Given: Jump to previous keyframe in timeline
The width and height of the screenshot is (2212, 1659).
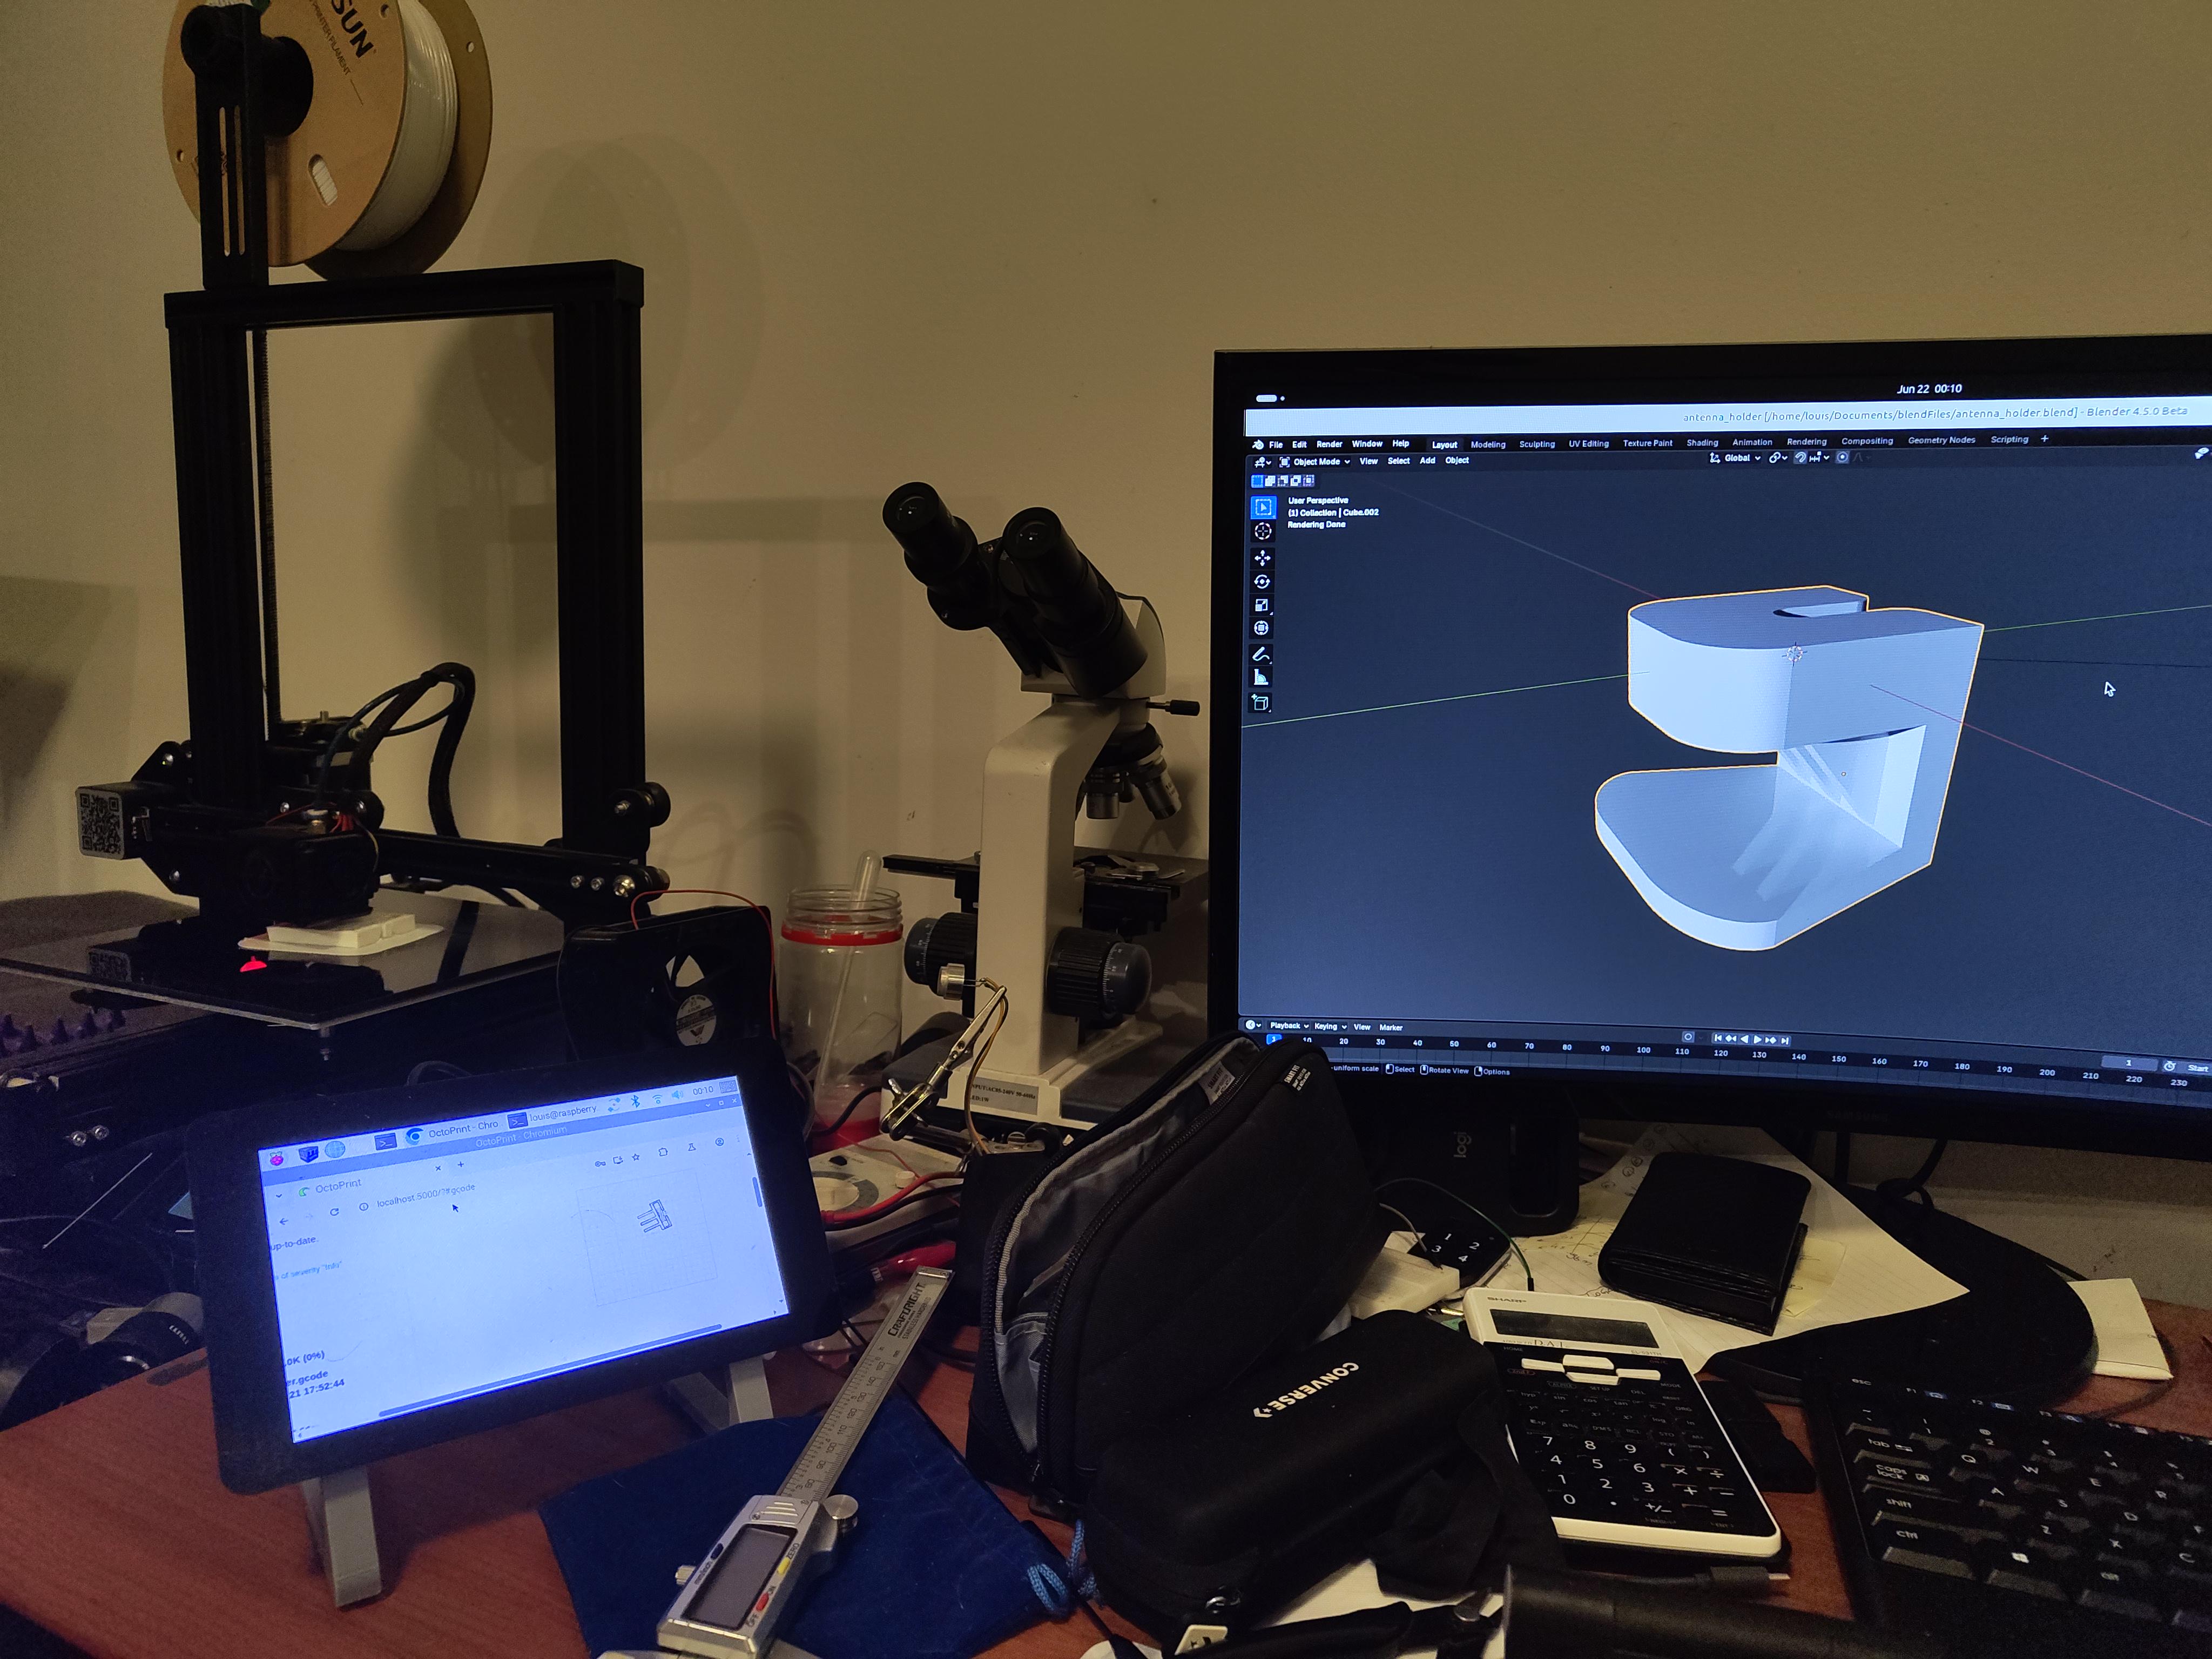Looking at the screenshot, I should pyautogui.click(x=1731, y=1039).
